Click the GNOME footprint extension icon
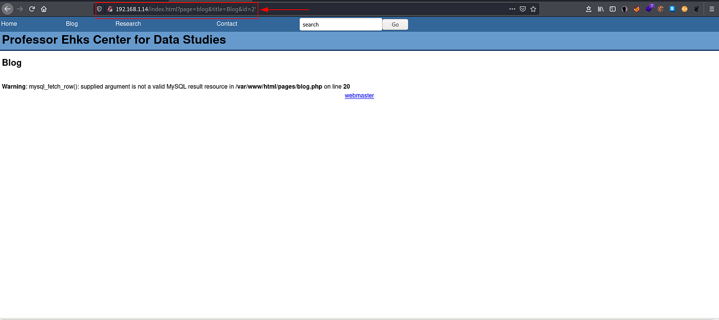719x320 pixels. pyautogui.click(x=697, y=9)
